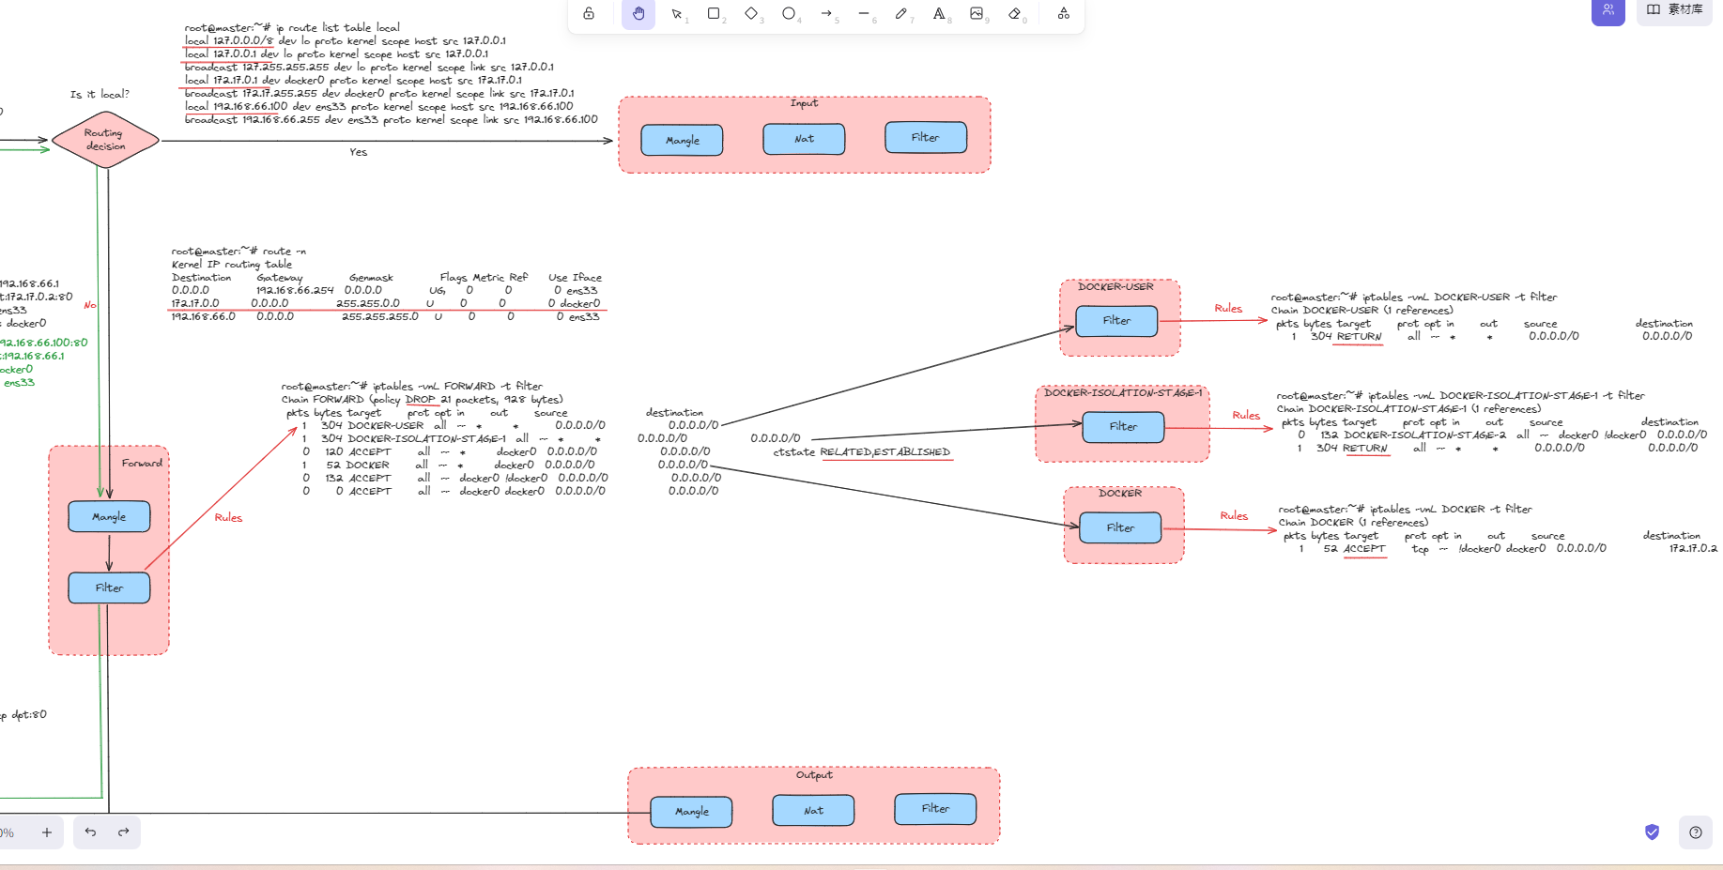Click the 'Is it local?' text
The width and height of the screenshot is (1723, 870).
pos(100,94)
